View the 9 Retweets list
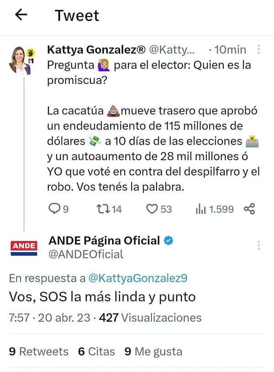 point(39,351)
